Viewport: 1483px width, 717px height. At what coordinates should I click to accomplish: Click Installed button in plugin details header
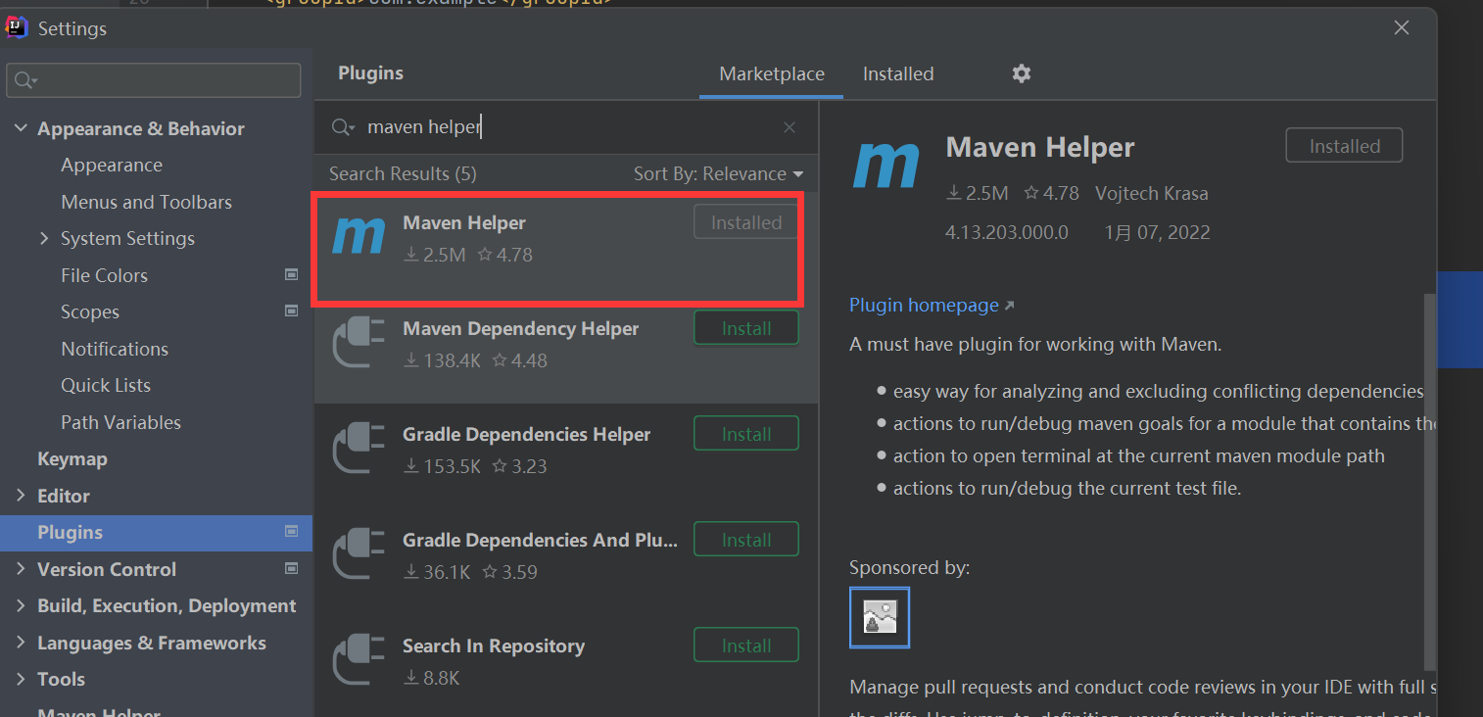click(1344, 146)
